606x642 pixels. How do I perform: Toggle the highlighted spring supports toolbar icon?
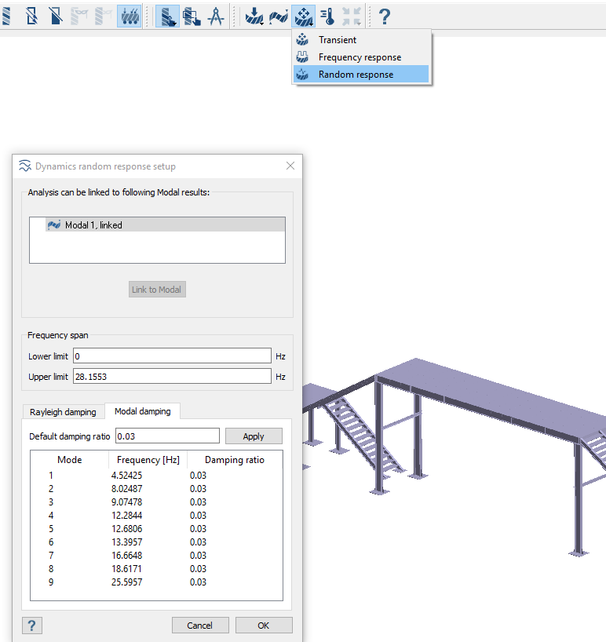click(130, 16)
